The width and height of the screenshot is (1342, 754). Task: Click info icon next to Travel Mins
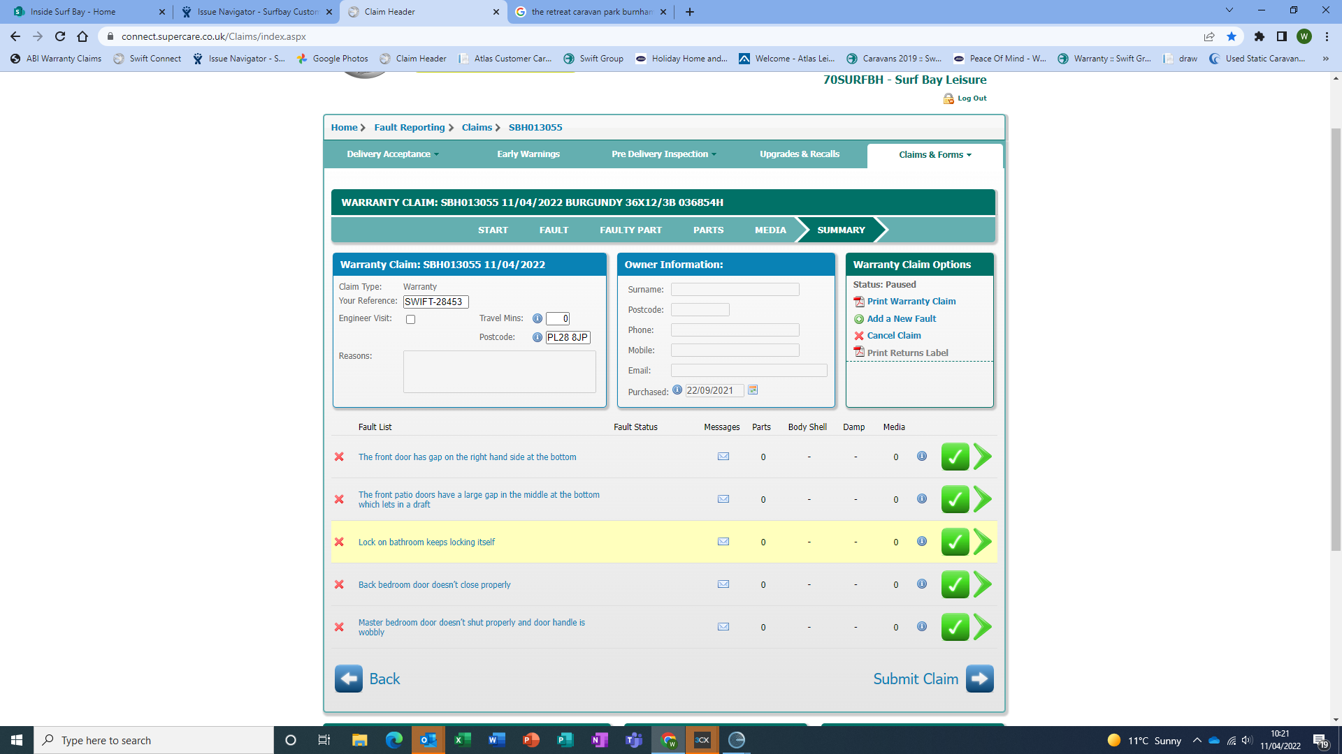pyautogui.click(x=537, y=318)
